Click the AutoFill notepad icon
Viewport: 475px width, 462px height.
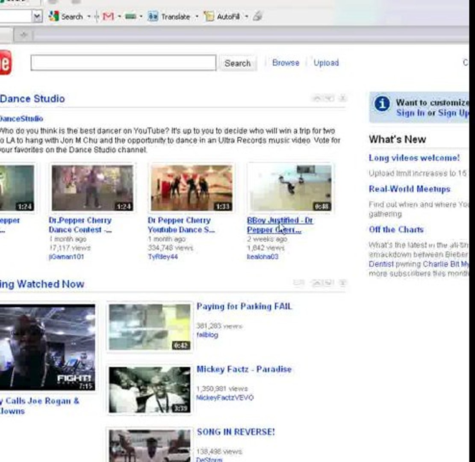click(x=209, y=16)
